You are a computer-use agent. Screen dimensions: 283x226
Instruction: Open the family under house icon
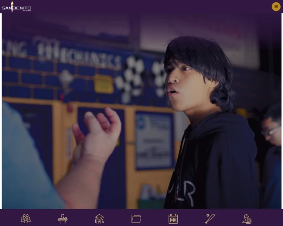tap(100, 218)
